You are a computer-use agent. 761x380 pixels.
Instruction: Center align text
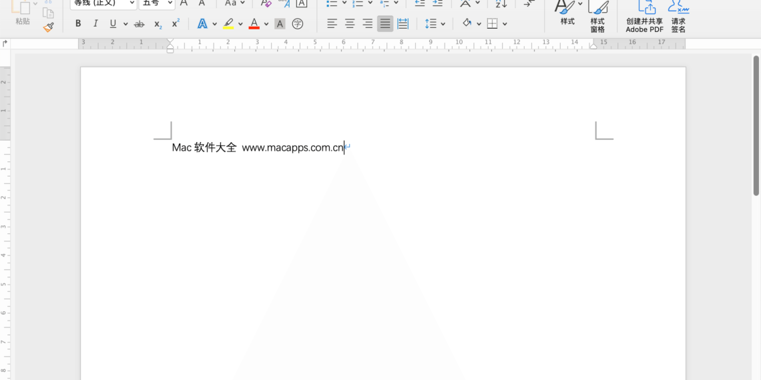[x=349, y=23]
